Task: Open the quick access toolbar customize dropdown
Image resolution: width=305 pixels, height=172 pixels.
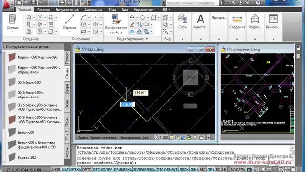Action: click(x=89, y=2)
